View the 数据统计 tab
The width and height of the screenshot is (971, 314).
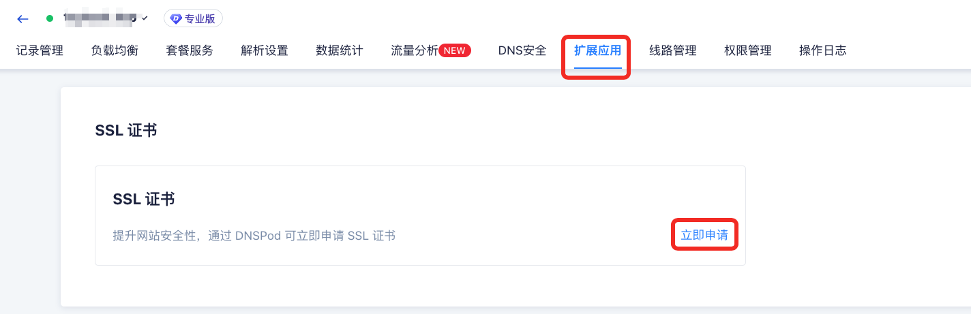(x=340, y=50)
